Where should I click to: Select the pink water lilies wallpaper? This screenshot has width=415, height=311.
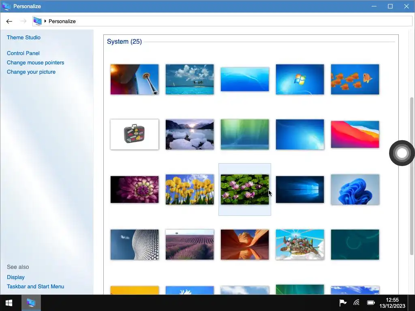coord(244,190)
